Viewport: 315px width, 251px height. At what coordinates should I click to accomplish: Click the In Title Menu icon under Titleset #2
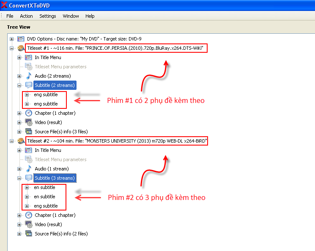tap(28, 150)
